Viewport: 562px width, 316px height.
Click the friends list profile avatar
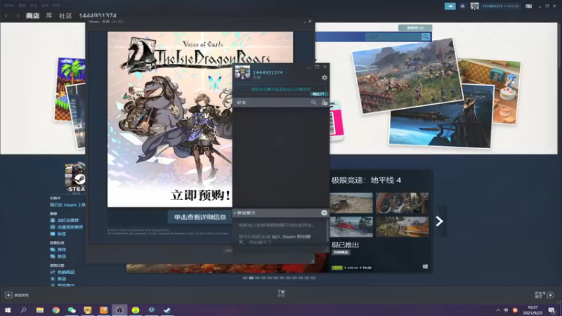point(242,73)
